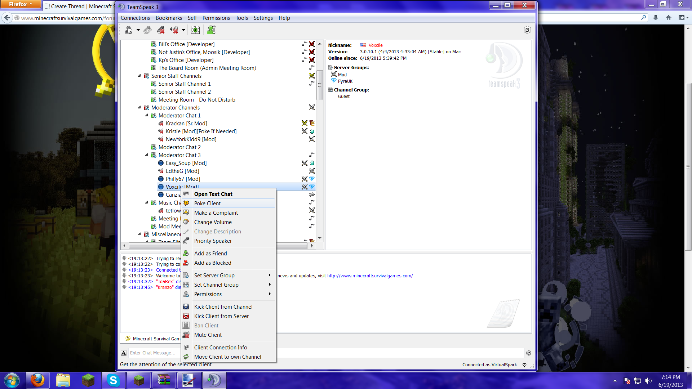
Task: Click the Firefox home icon
Action: coord(669,18)
